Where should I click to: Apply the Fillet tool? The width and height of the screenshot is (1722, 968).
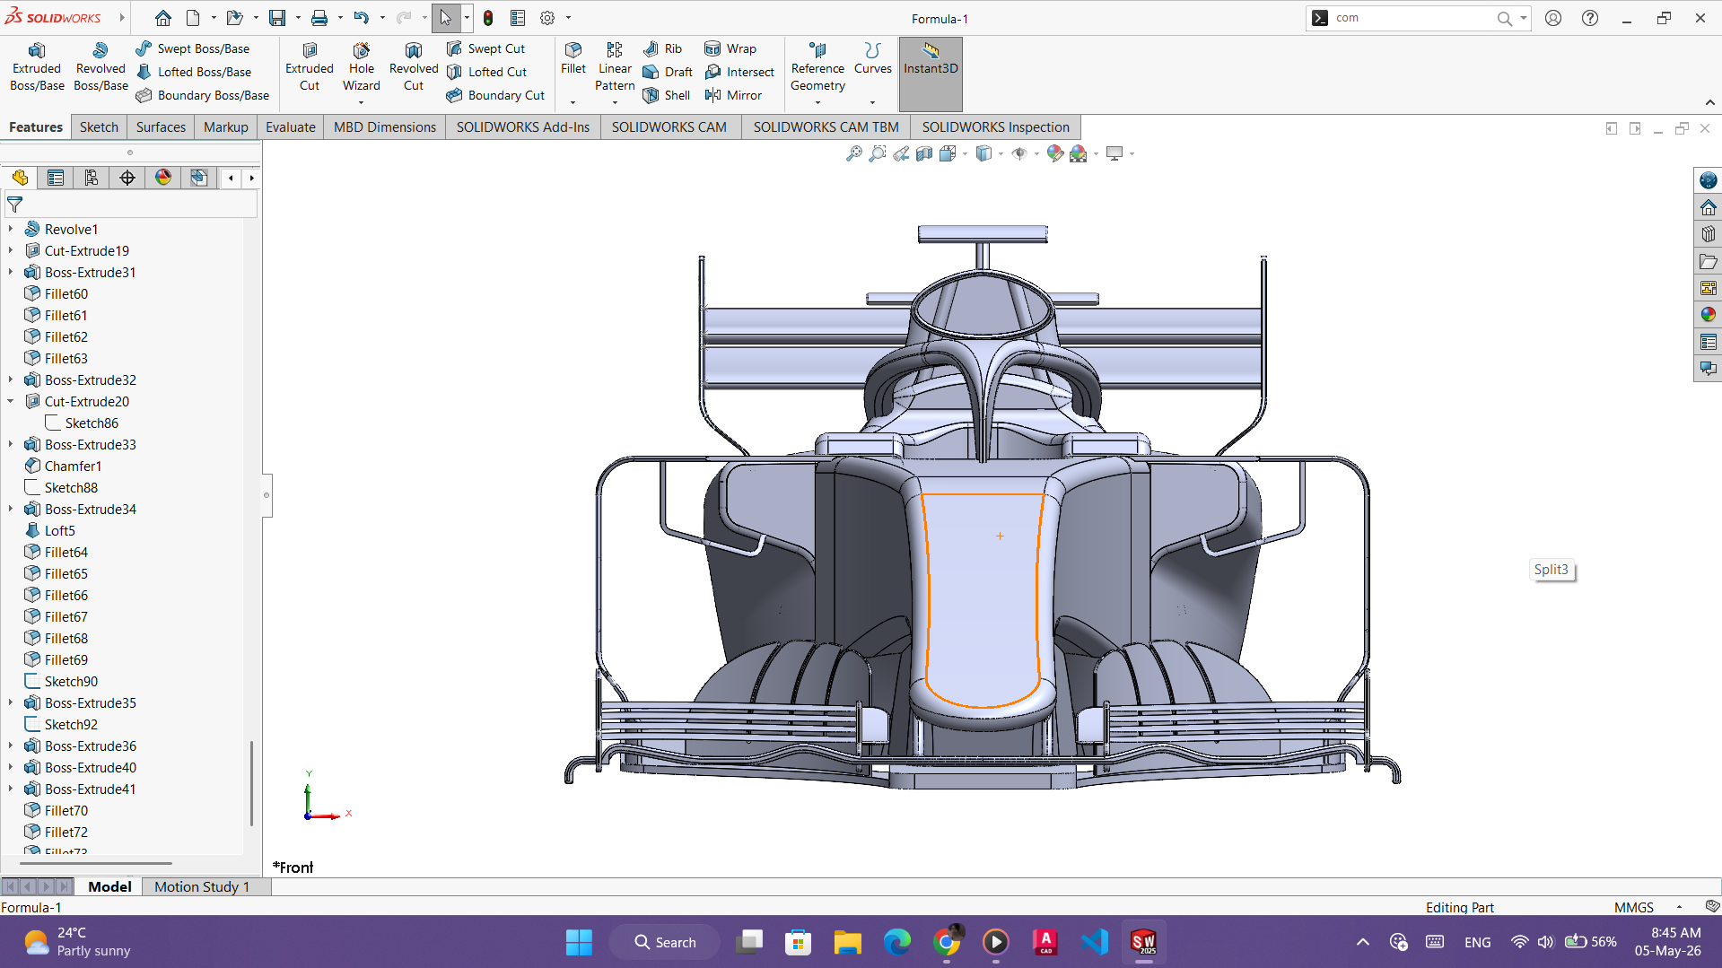573,58
